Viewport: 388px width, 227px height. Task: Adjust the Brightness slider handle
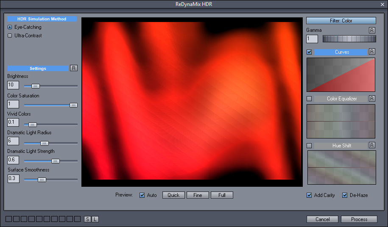coord(35,86)
